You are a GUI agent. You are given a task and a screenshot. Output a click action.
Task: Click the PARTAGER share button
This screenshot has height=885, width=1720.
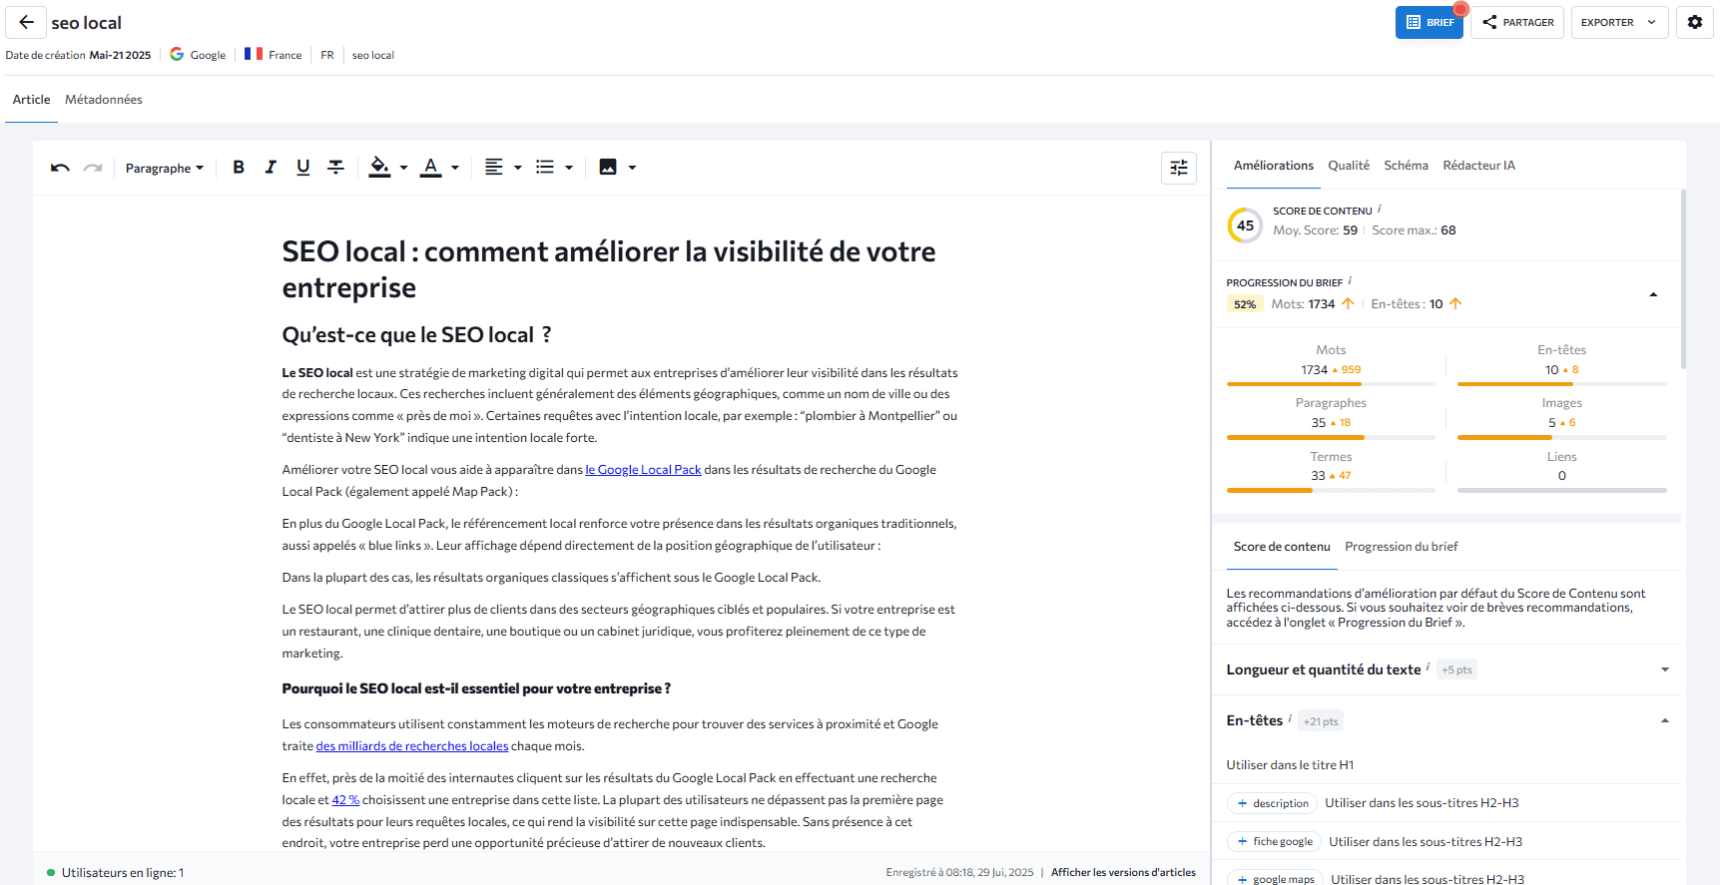coord(1517,22)
